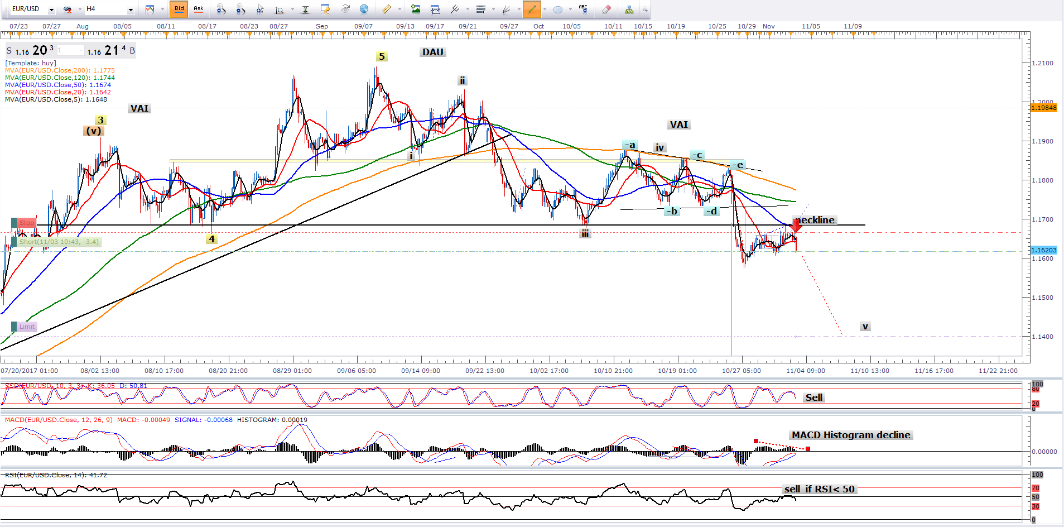Click the zoom out magnifier icon
The width and height of the screenshot is (1064, 527).
240,9
